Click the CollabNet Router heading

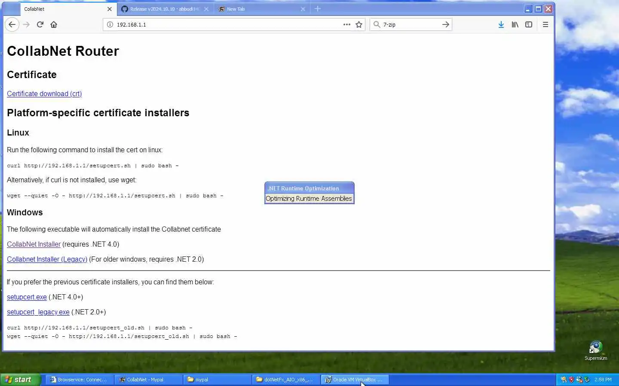(63, 51)
